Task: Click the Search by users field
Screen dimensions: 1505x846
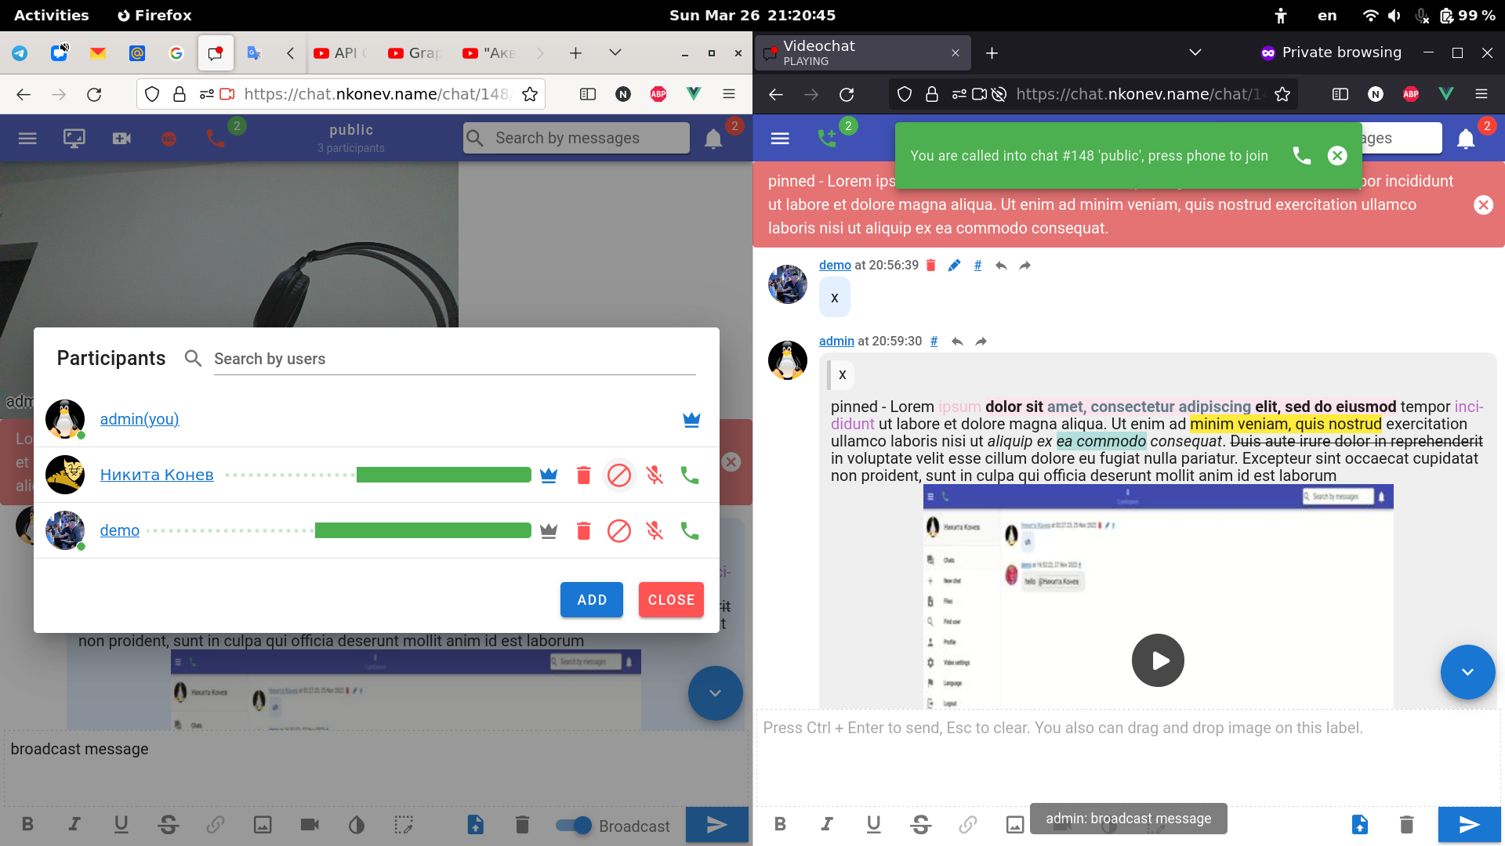Action: coord(455,359)
